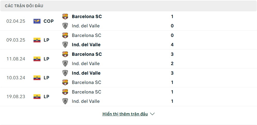
Task: Click Barcelona SC crest in 19.08.23 match
Action: 65,92
